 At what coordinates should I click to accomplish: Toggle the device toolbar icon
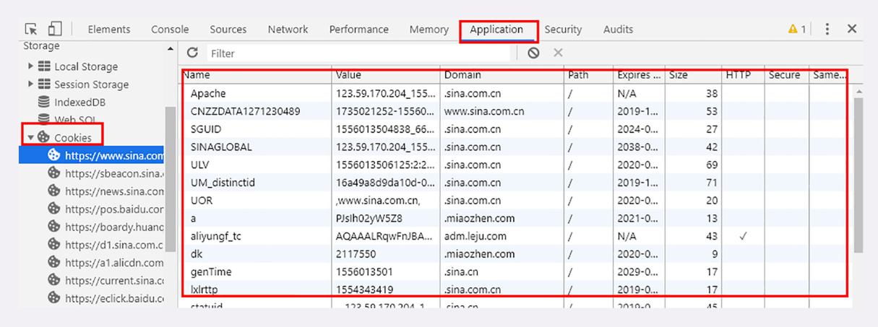[54, 29]
